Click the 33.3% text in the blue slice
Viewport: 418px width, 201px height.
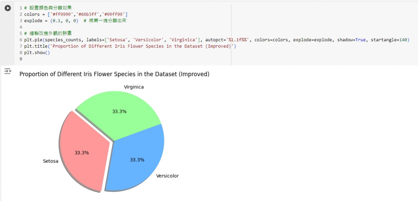tap(137, 160)
